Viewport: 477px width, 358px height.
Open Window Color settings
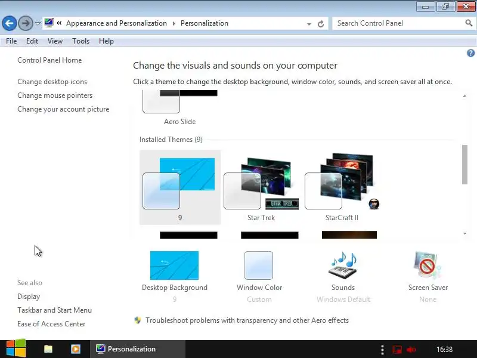[259, 276]
